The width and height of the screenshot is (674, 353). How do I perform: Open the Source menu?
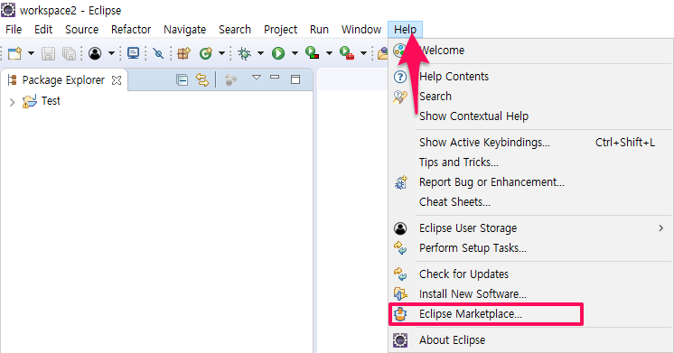point(81,29)
